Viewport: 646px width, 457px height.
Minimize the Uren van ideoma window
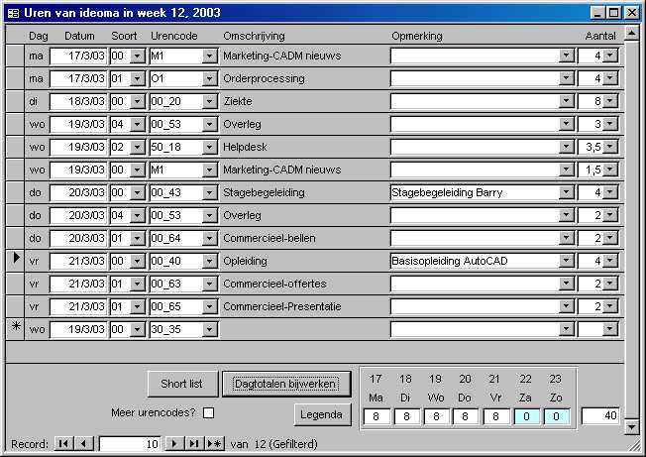click(x=598, y=13)
